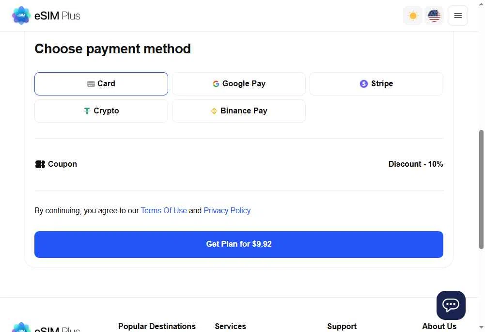Viewport: 485px width, 332px height.
Task: Open the hamburger menu
Action: coord(458,16)
